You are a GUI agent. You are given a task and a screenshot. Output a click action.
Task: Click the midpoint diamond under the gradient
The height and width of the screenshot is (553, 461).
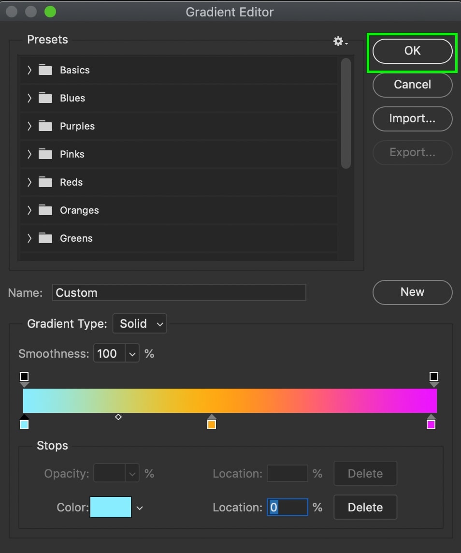[x=118, y=417]
